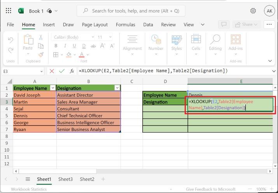Image resolution: width=278 pixels, height=193 pixels.
Task: Collapse the ribbon chevron
Action: 270,61
